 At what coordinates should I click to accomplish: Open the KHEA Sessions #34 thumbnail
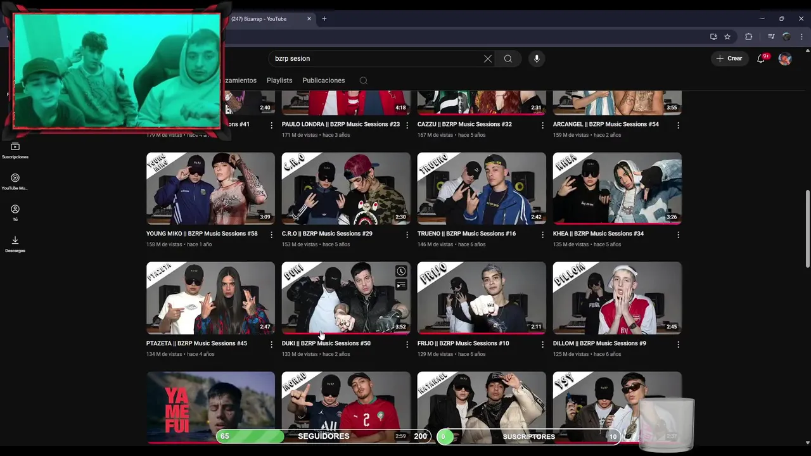pyautogui.click(x=617, y=188)
